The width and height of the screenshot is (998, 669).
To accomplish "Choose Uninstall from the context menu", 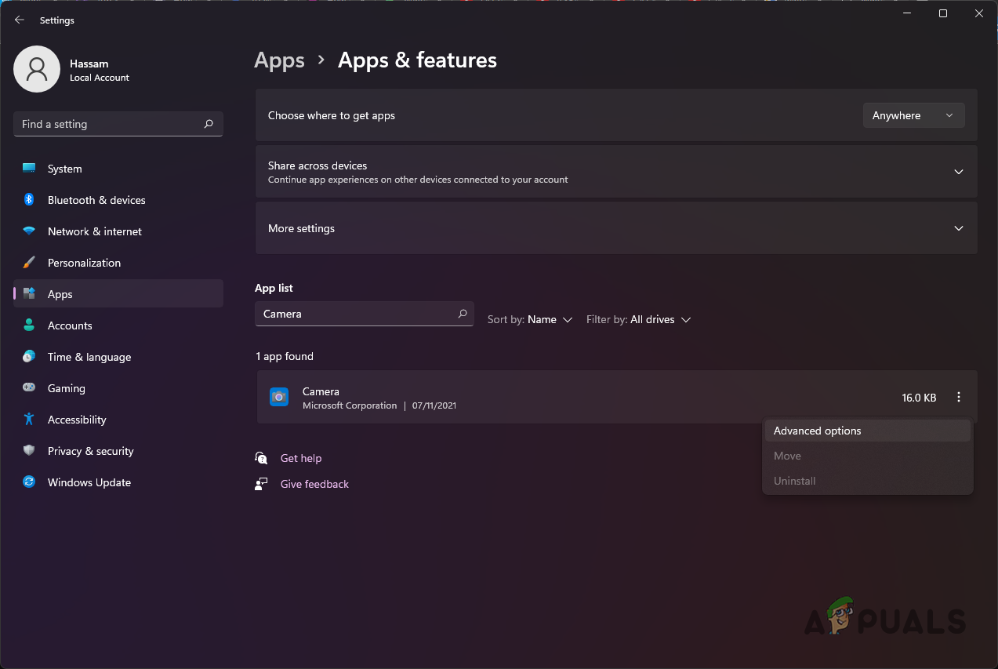I will 794,480.
